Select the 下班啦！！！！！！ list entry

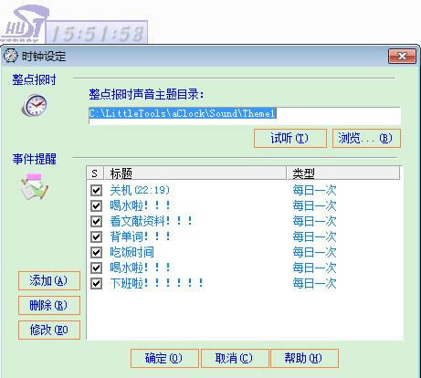click(157, 283)
